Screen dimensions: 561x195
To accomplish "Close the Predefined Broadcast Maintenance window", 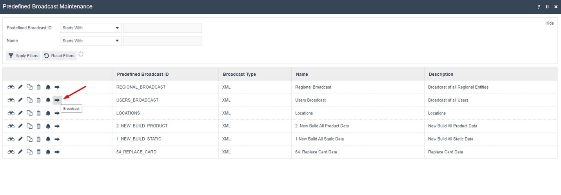I will 556,7.
